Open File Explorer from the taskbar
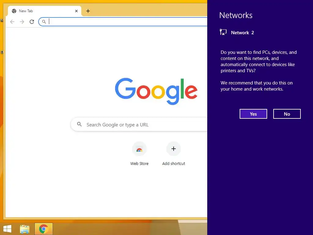The image size is (313, 235). click(24, 229)
